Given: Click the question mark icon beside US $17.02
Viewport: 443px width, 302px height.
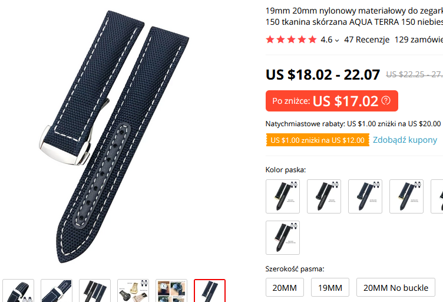Looking at the screenshot, I should [x=386, y=100].
